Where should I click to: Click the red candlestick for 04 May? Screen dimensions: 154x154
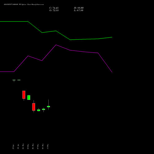[x=24, y=95]
